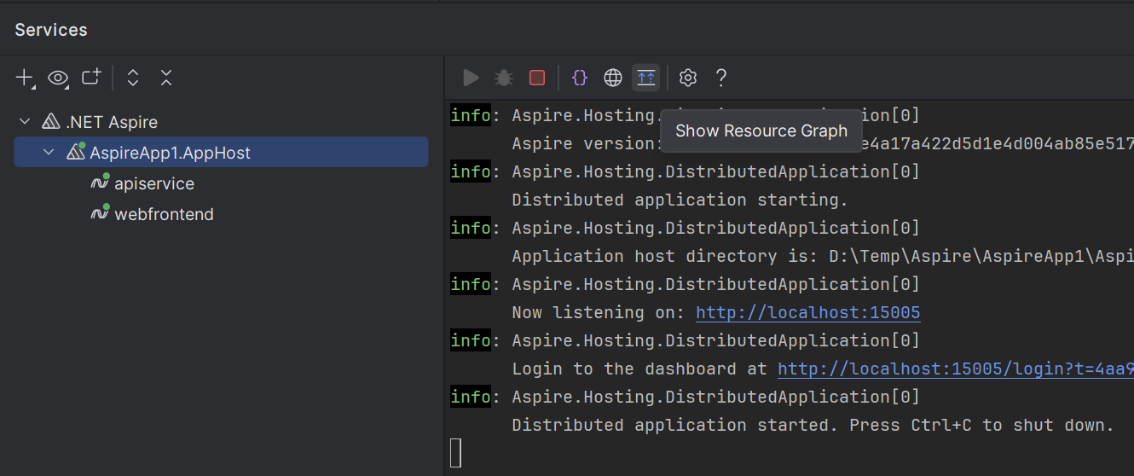Image resolution: width=1134 pixels, height=476 pixels.
Task: Click the console cursor at log end
Action: tap(455, 453)
